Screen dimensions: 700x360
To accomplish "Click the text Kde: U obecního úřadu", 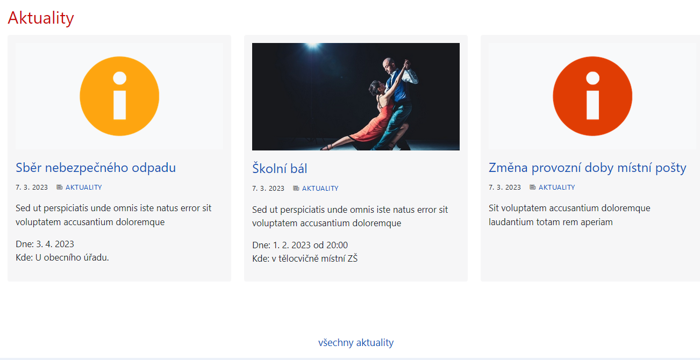I will 62,257.
